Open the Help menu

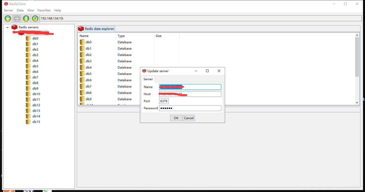(x=58, y=10)
